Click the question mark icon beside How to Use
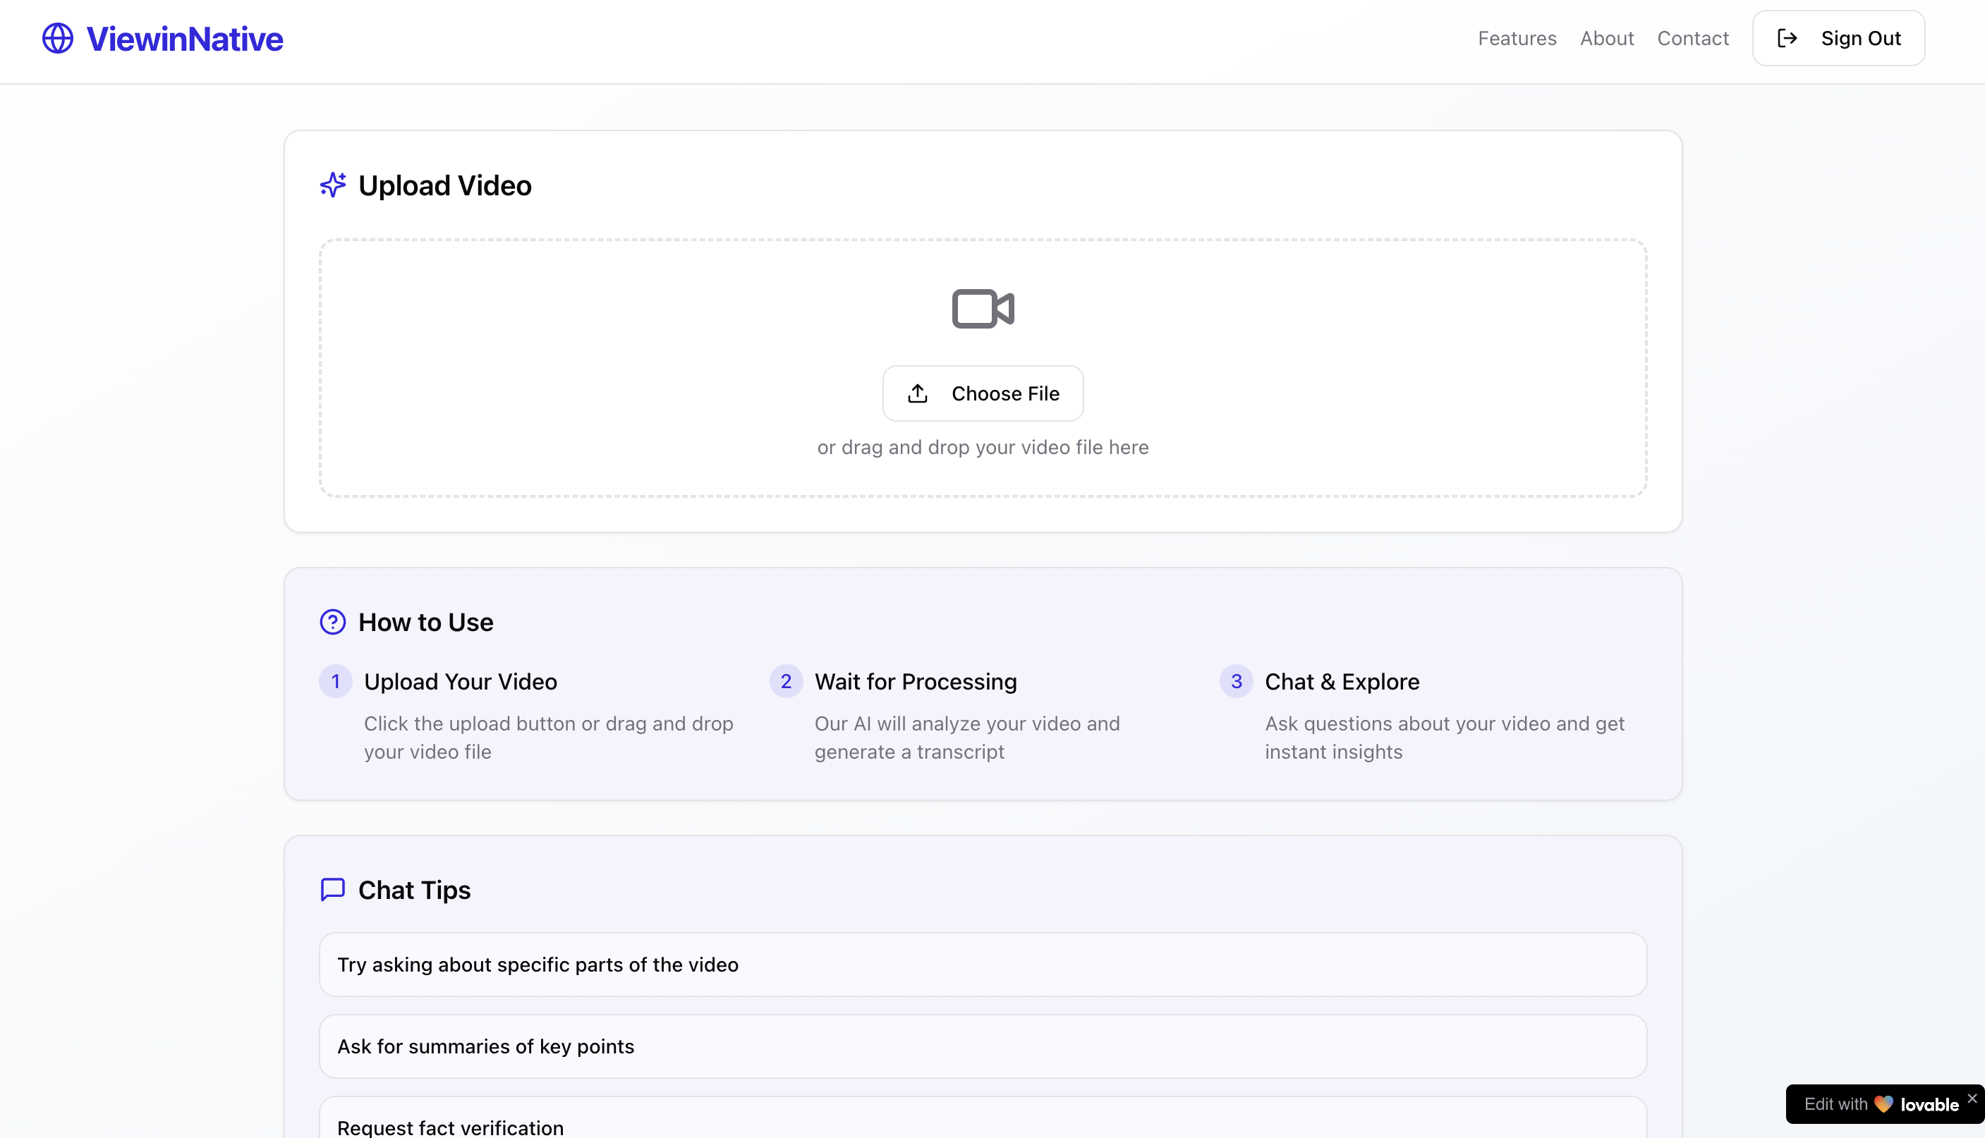Screen dimensions: 1985x1138 pos(332,622)
